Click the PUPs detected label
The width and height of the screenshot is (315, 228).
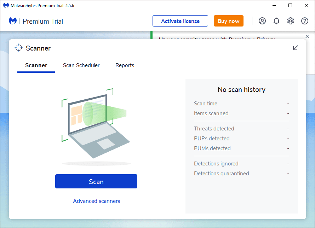(x=212, y=139)
